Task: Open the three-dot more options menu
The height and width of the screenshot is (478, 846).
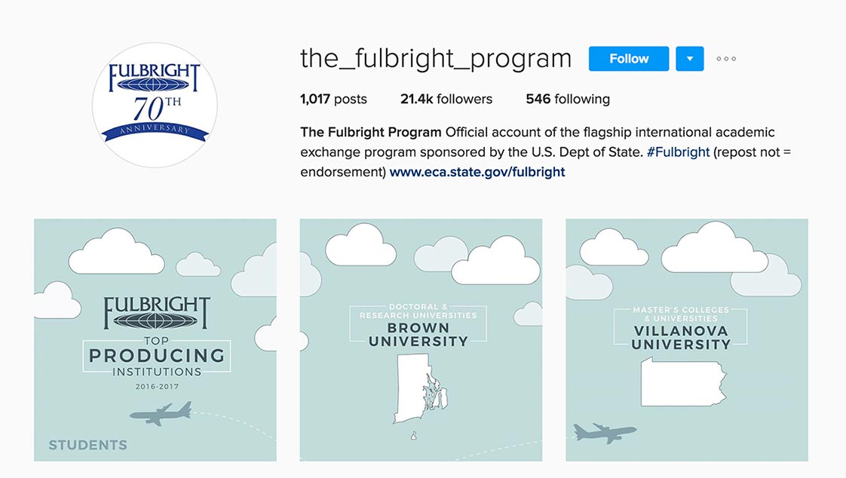Action: pos(726,59)
